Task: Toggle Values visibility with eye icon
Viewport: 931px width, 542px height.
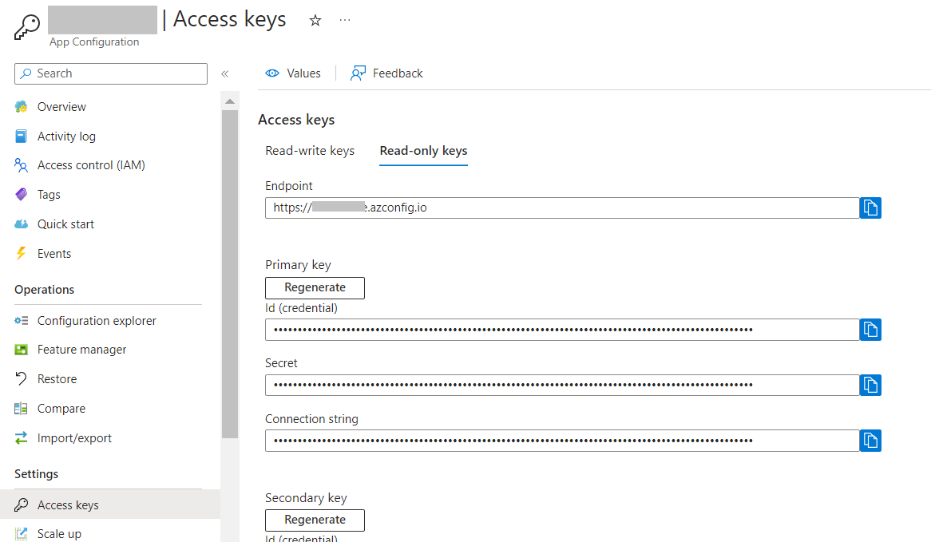Action: [x=293, y=73]
